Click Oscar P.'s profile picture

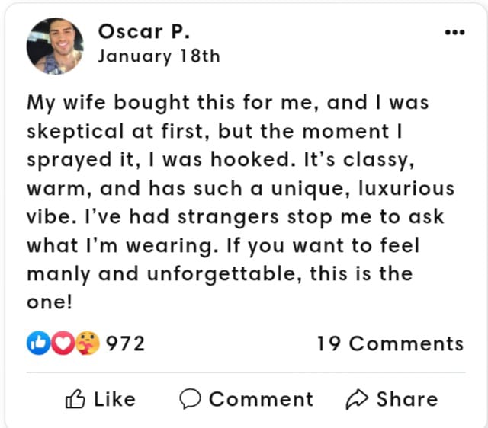tap(55, 46)
